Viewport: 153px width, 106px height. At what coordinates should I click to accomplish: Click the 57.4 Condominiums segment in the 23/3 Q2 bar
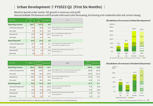click(x=120, y=88)
